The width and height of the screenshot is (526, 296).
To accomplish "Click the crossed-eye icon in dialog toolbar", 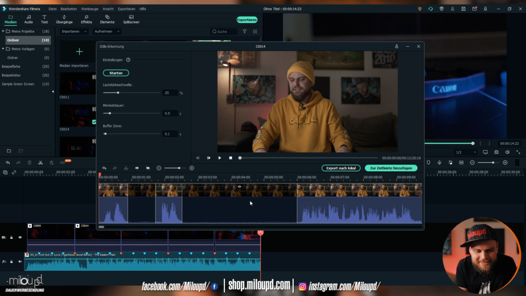I will click(x=147, y=168).
